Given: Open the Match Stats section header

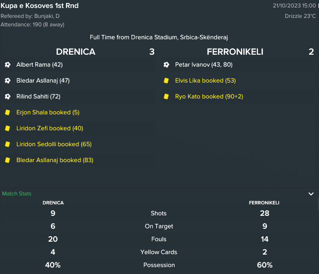Looking at the screenshot, I should tap(17, 193).
